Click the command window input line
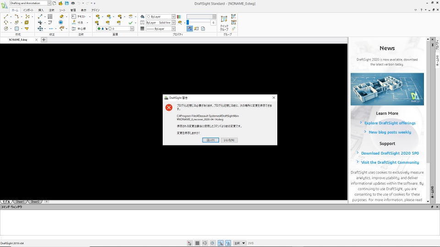440x247 pixels. pyautogui.click(x=219, y=237)
